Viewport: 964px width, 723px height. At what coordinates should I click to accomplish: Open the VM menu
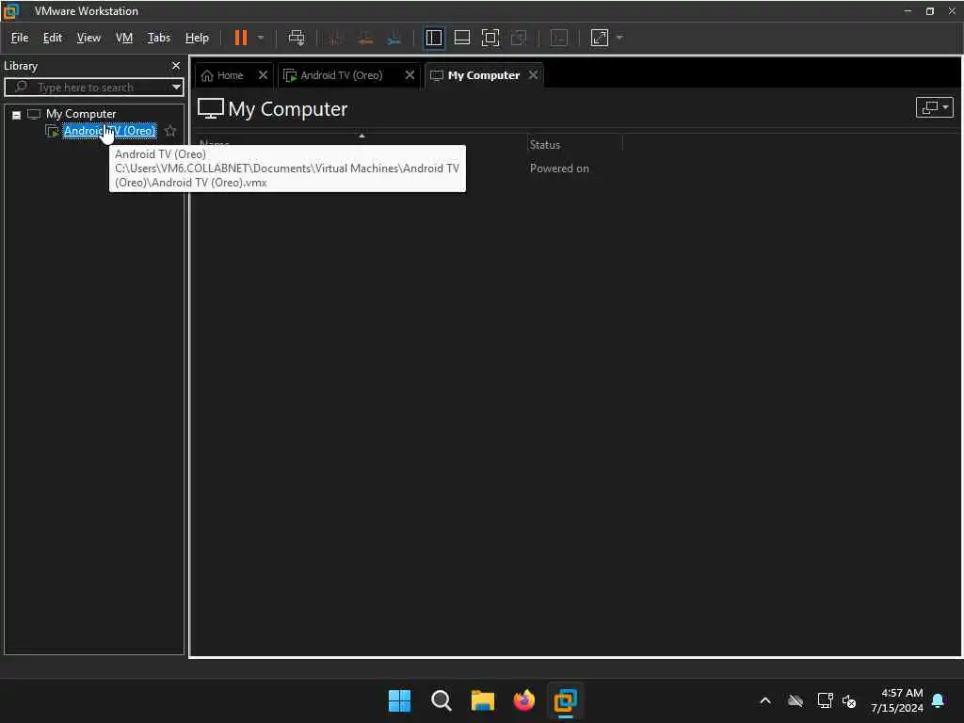point(124,38)
